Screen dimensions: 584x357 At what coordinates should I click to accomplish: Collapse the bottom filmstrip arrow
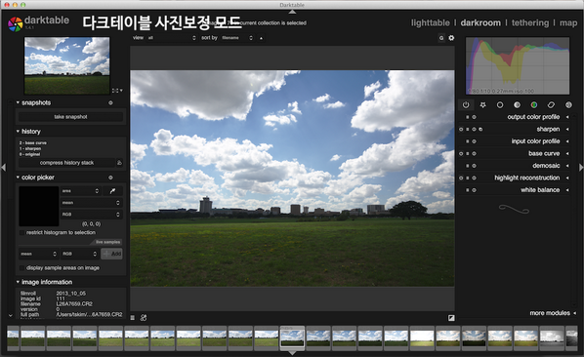pyautogui.click(x=293, y=352)
